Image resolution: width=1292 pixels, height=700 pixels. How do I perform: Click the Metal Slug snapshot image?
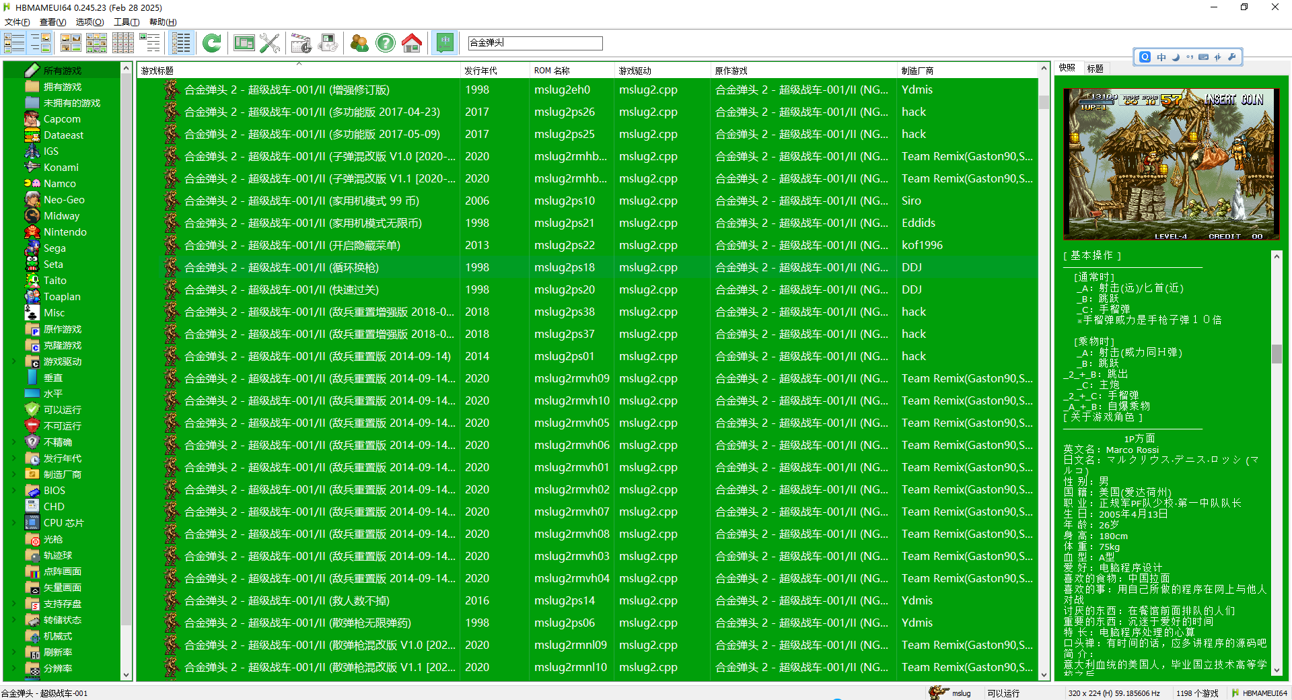1172,164
